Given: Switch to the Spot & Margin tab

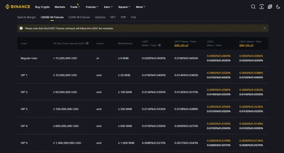Looking at the screenshot, I should click(27, 17).
